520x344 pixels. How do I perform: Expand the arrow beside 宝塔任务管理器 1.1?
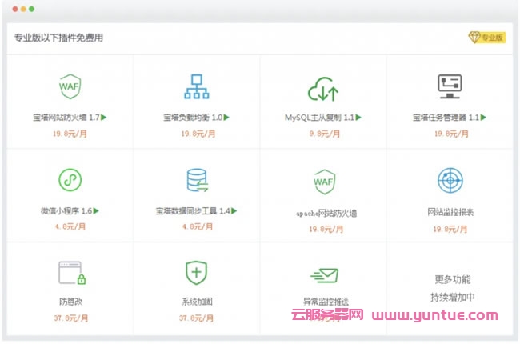[x=483, y=118]
